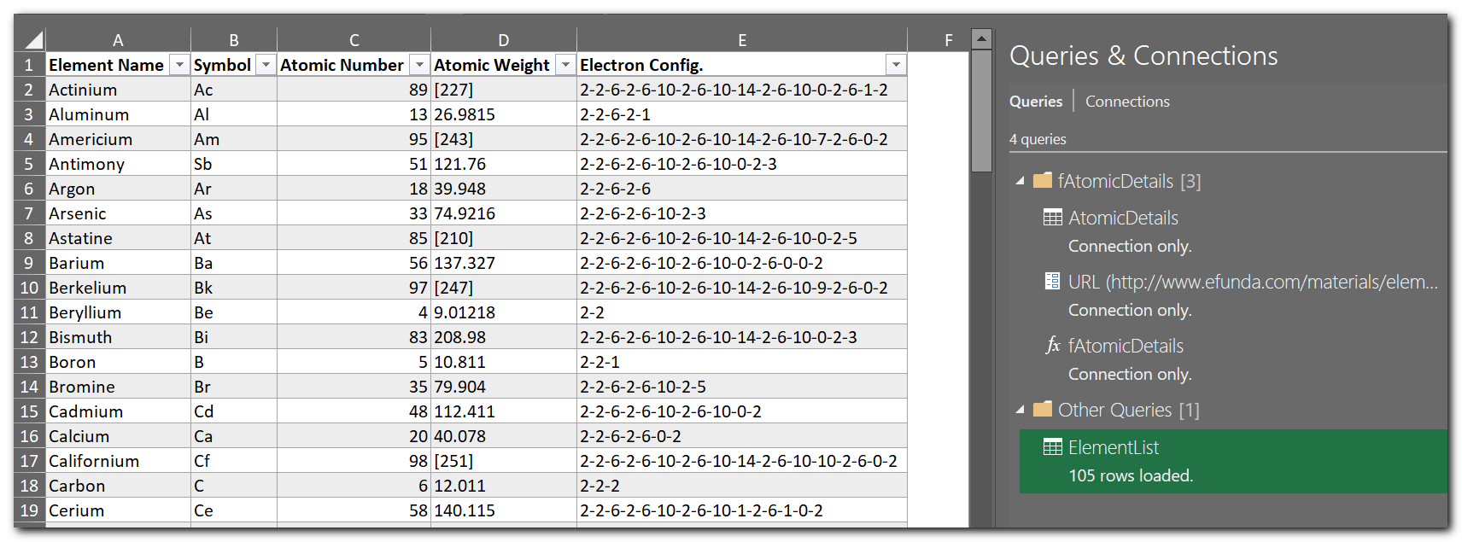This screenshot has height=542, width=1462.
Task: Click the Americium cell
Action: (x=118, y=139)
